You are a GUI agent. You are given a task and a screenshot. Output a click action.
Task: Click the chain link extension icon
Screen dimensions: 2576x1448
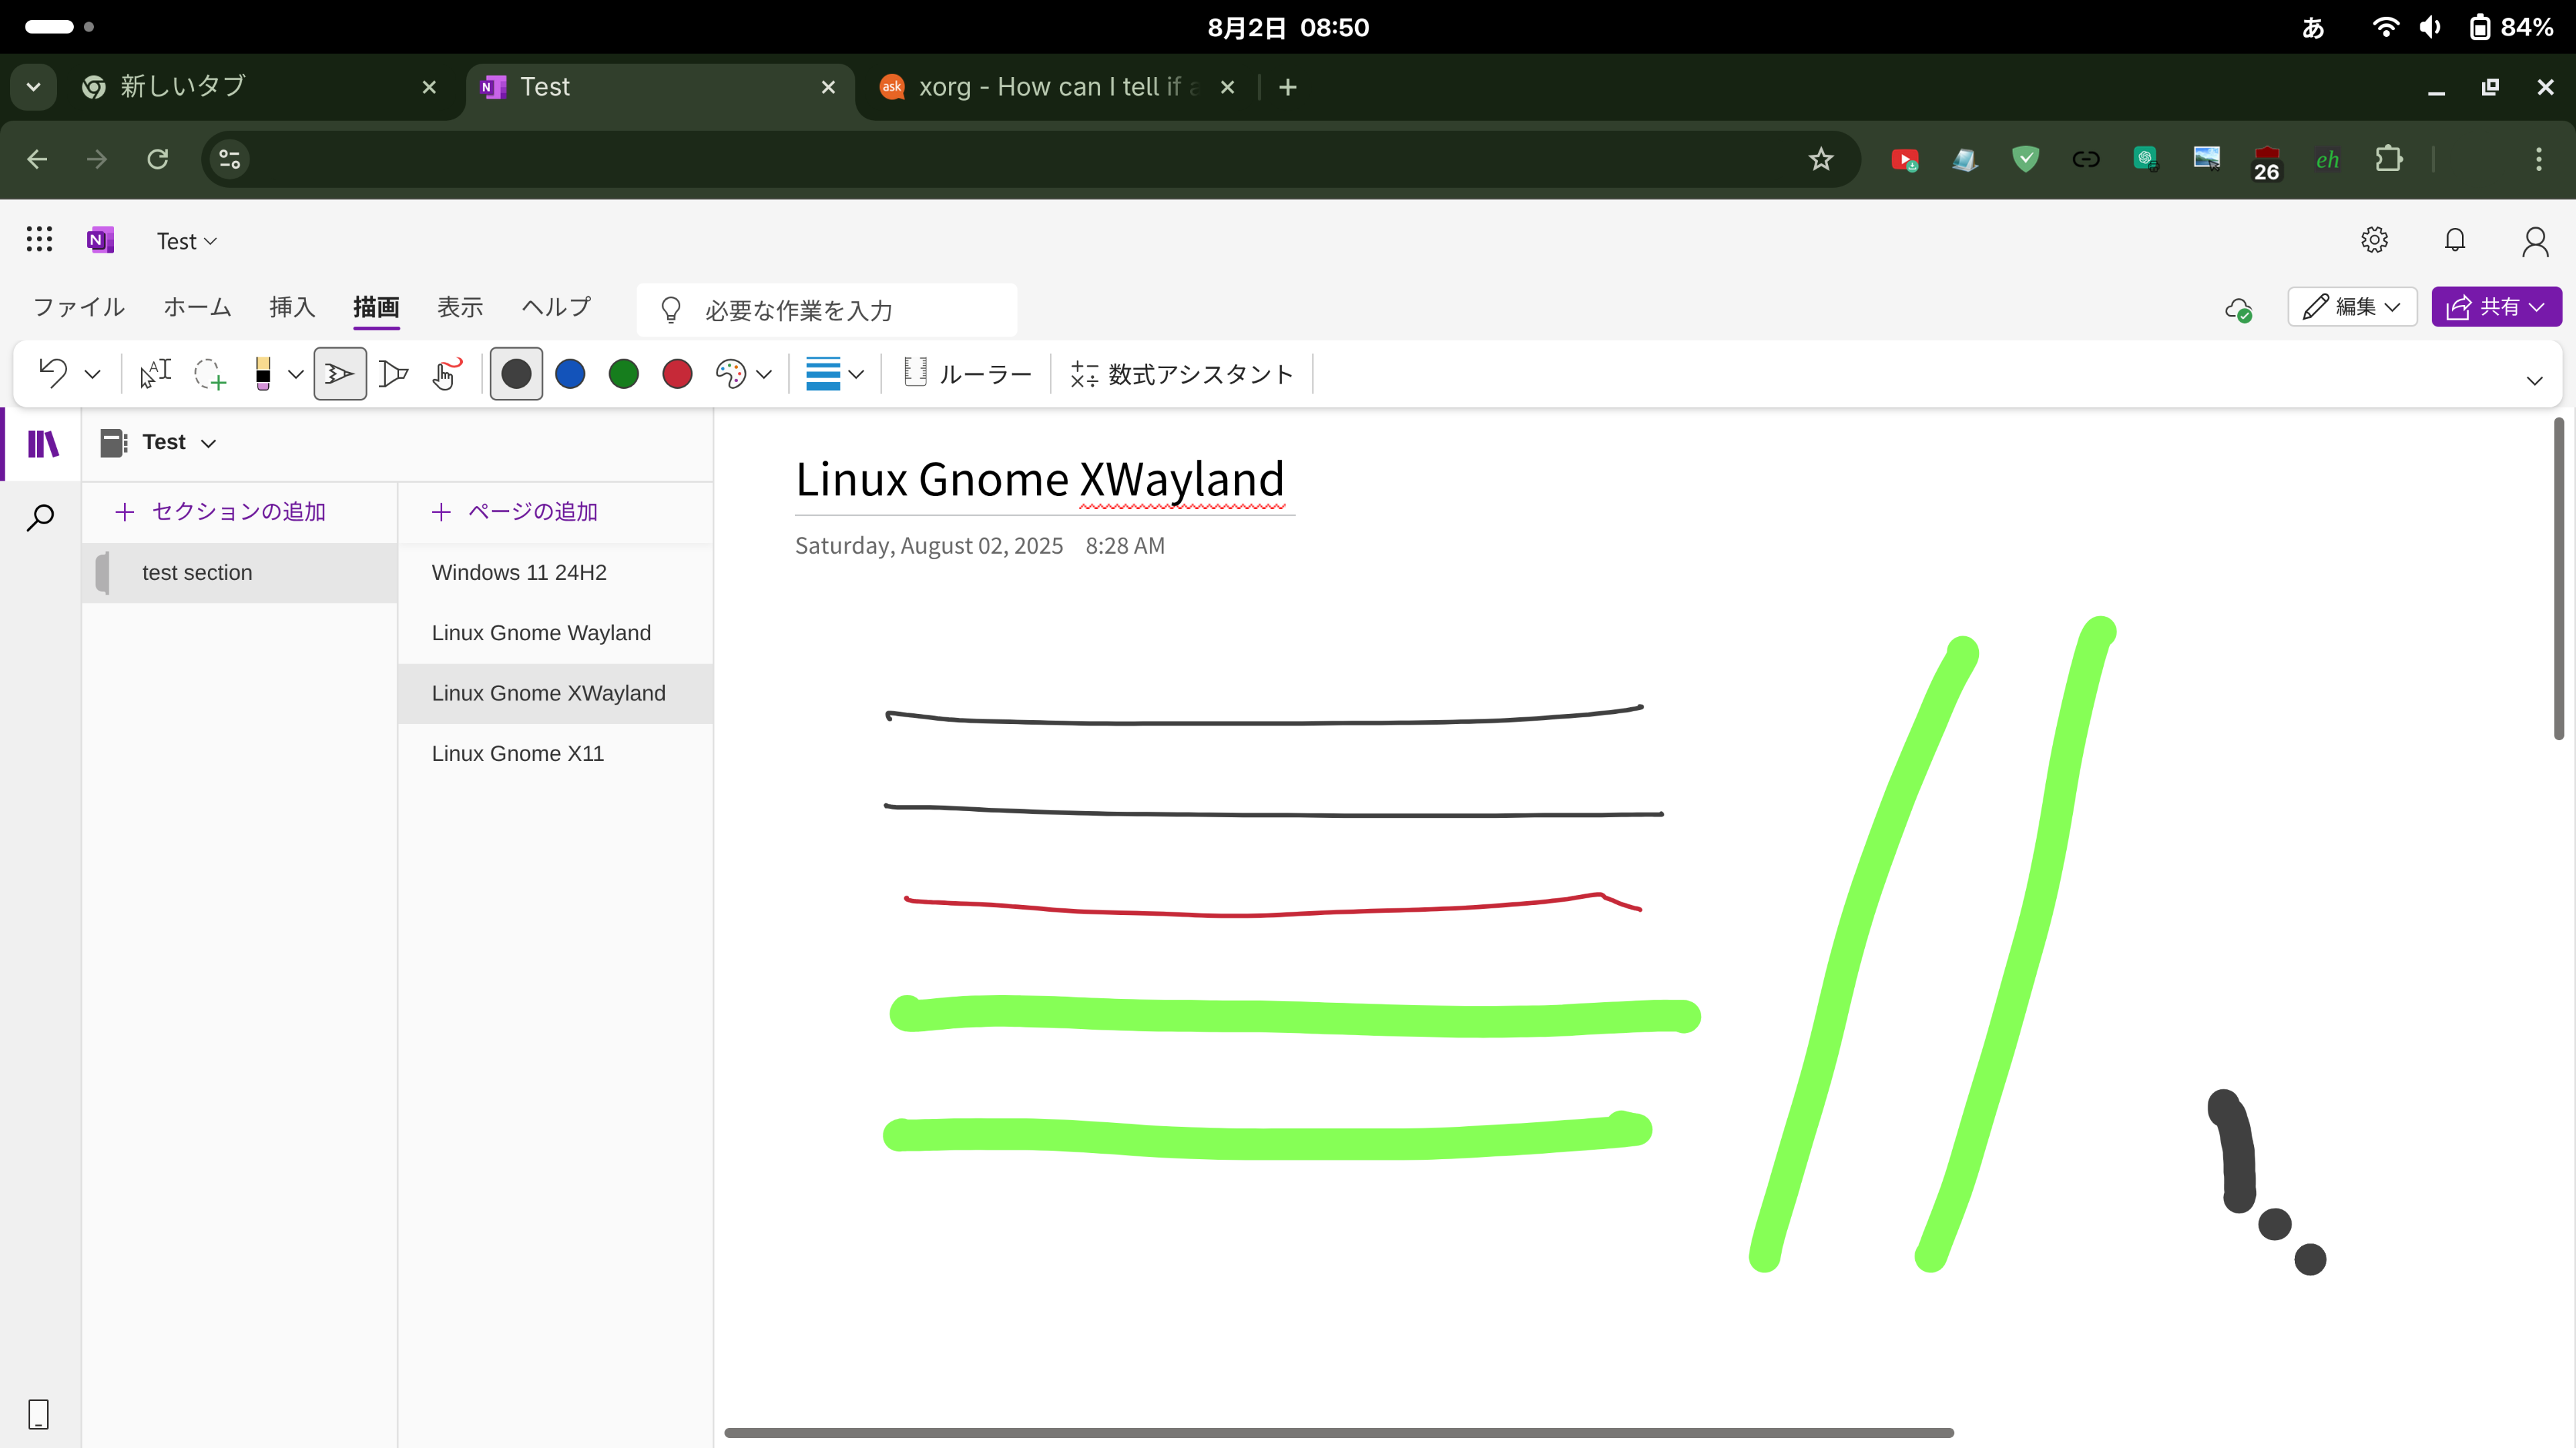click(2086, 159)
